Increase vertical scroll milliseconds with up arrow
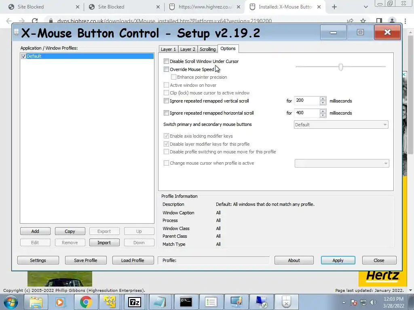 [x=323, y=98]
